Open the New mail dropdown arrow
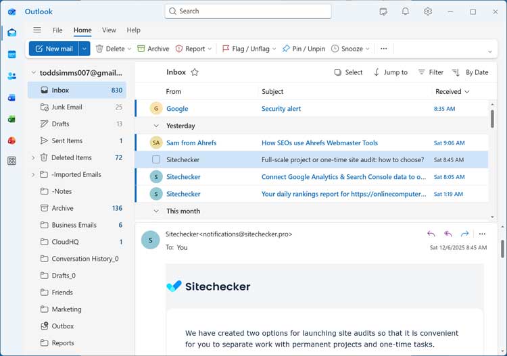Screen dimensions: 507x356 [x=84, y=49]
